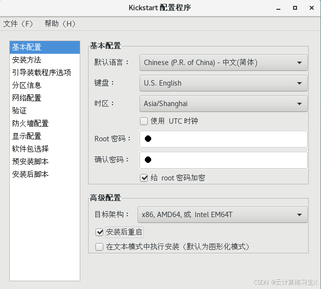Open the 文件 (F) menu
Viewport: 321px width, 289px height.
pyautogui.click(x=18, y=24)
